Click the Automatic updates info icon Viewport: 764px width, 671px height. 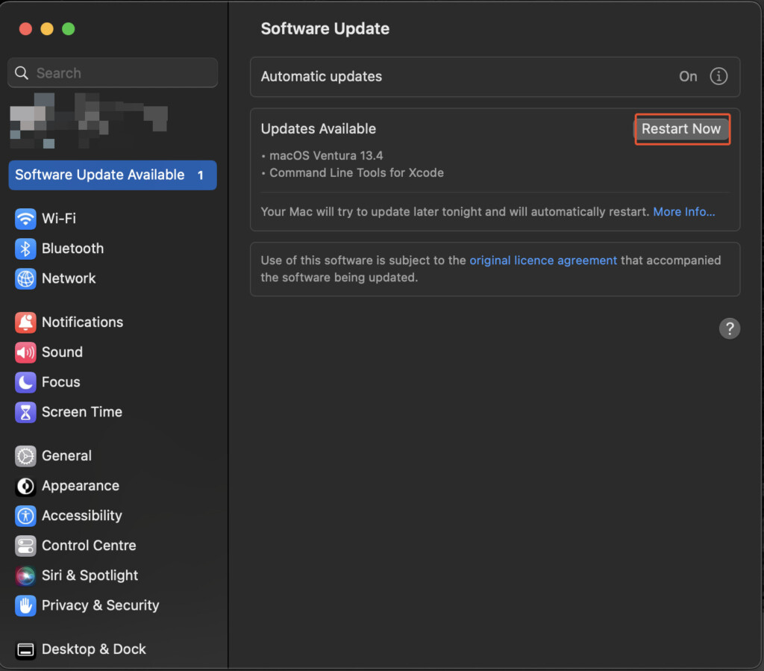click(718, 77)
